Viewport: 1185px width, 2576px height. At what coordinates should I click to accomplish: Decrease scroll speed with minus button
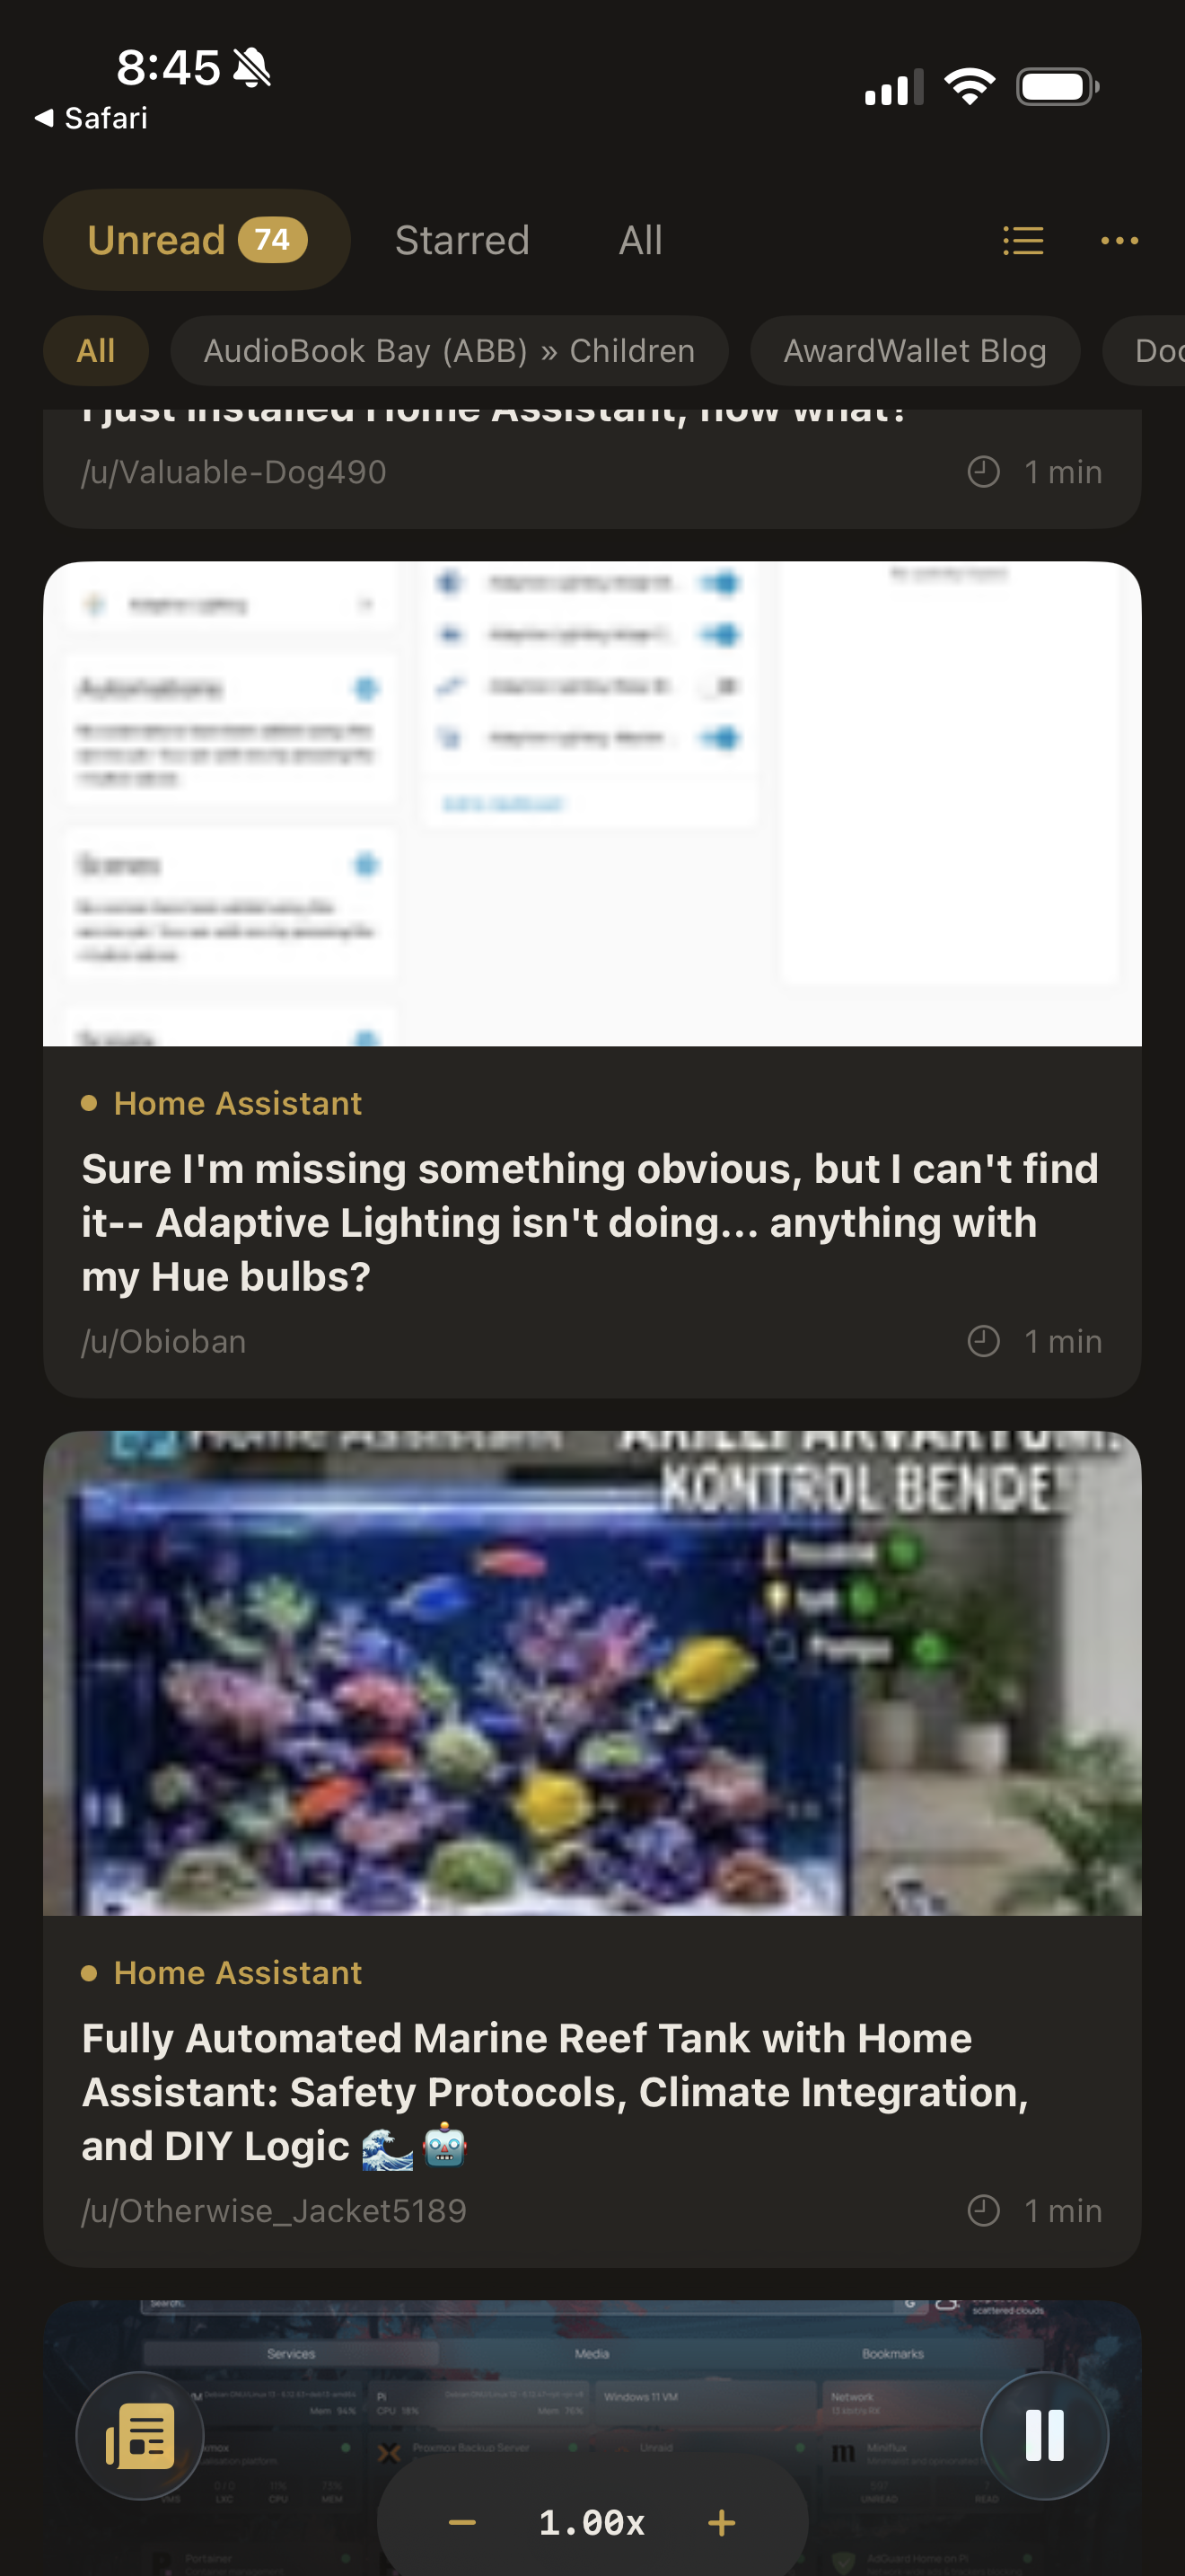pyautogui.click(x=461, y=2522)
